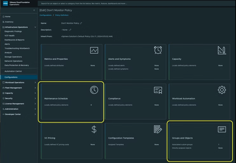
Task: Click the Workload Operations sidebar icon
Action: [3, 82]
